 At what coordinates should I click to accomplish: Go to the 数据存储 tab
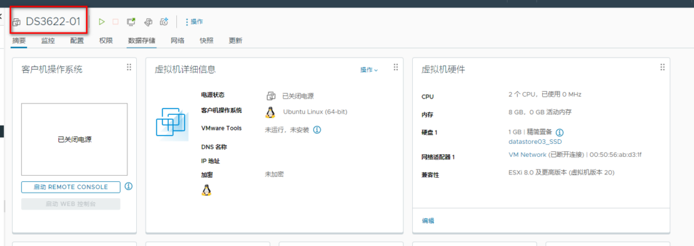click(142, 41)
